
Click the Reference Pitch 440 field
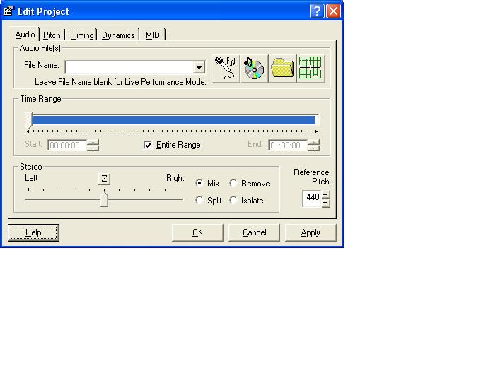pyautogui.click(x=312, y=199)
